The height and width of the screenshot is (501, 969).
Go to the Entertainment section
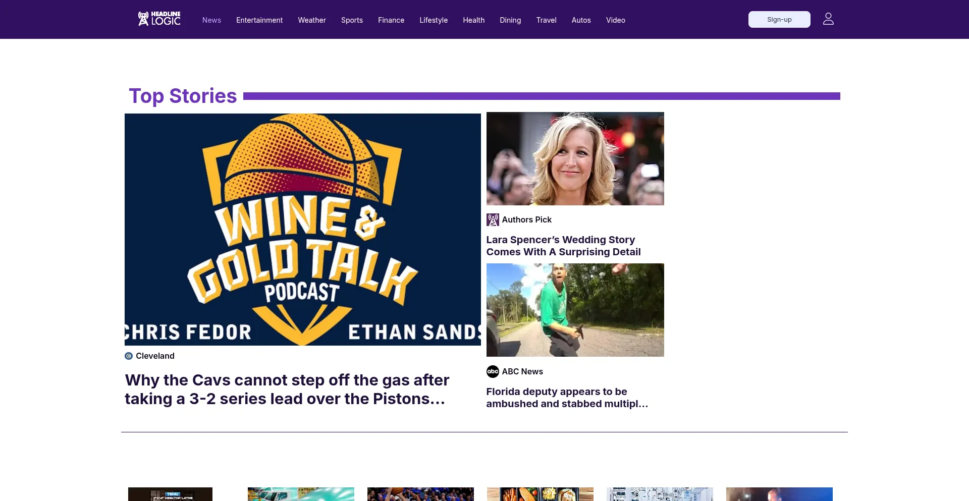259,20
